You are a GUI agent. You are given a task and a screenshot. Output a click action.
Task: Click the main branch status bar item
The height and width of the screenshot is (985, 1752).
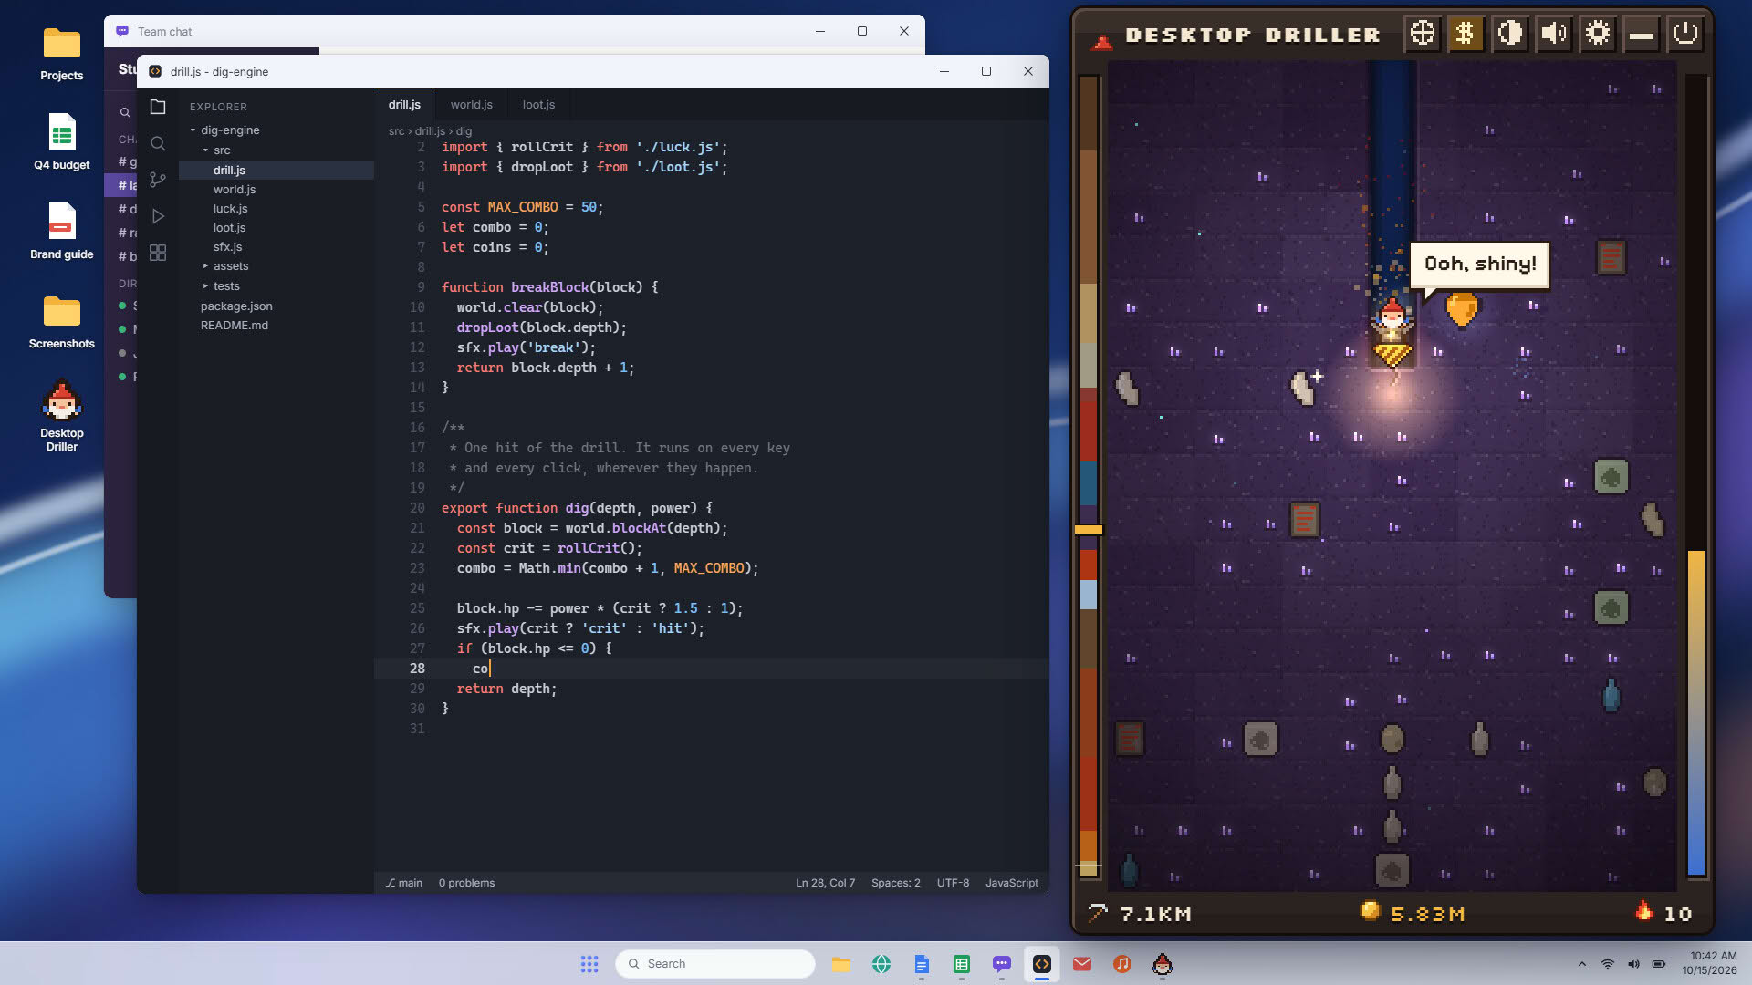pos(403,883)
